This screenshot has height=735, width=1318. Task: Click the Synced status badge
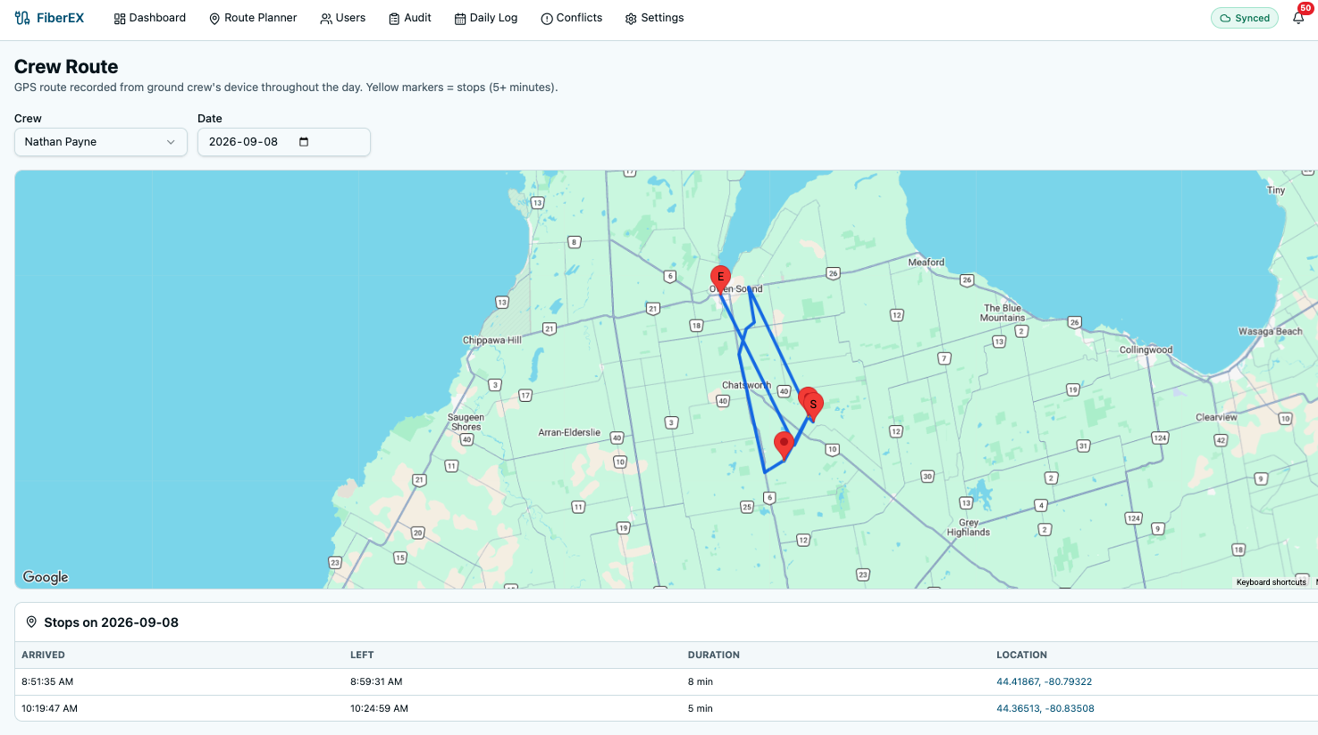tap(1245, 18)
